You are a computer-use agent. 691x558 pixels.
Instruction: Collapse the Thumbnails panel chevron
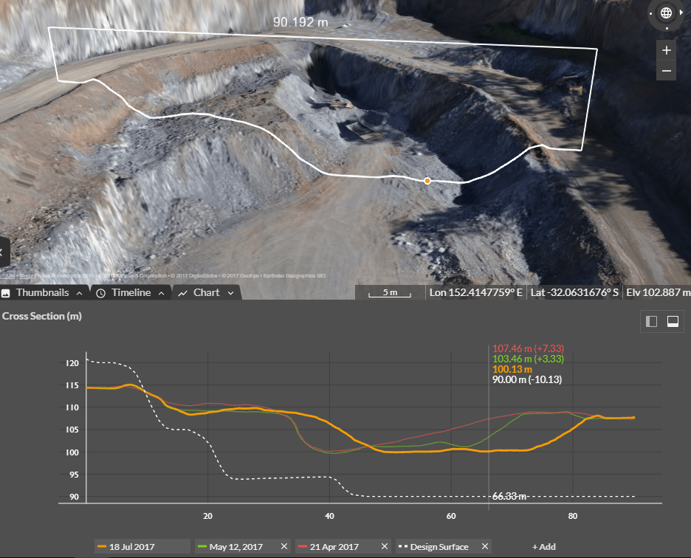(80, 292)
